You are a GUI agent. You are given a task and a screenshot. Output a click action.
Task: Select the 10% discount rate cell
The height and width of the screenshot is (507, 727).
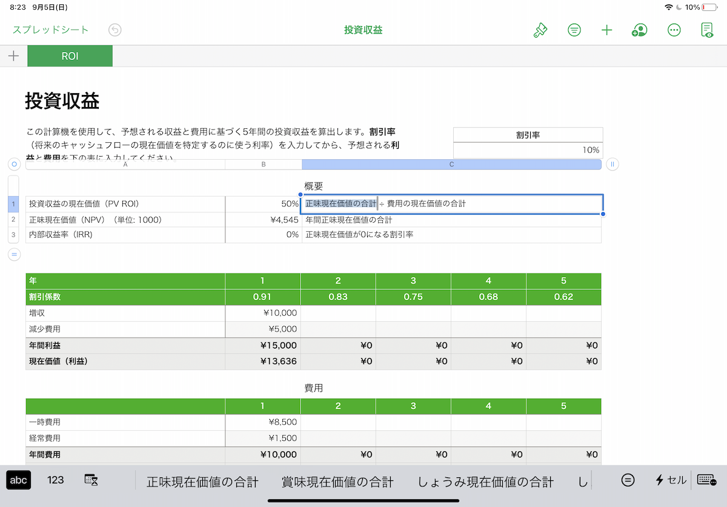[x=528, y=150]
